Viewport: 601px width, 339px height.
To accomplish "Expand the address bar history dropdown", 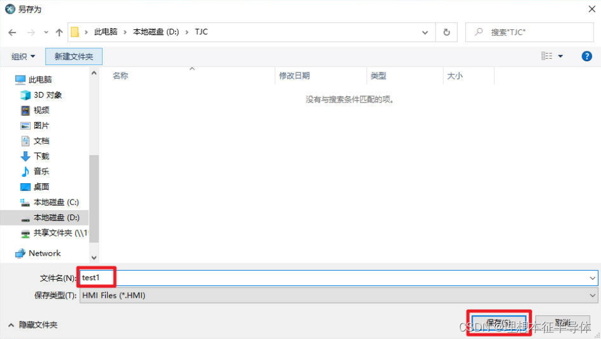I will 425,33.
